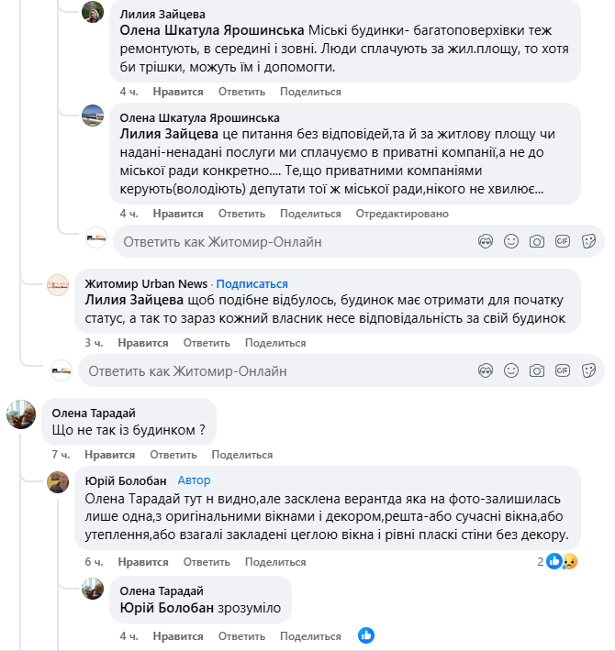This screenshot has height=651, width=615.
Task: Open emoji picker in lower reply box
Action: point(511,370)
